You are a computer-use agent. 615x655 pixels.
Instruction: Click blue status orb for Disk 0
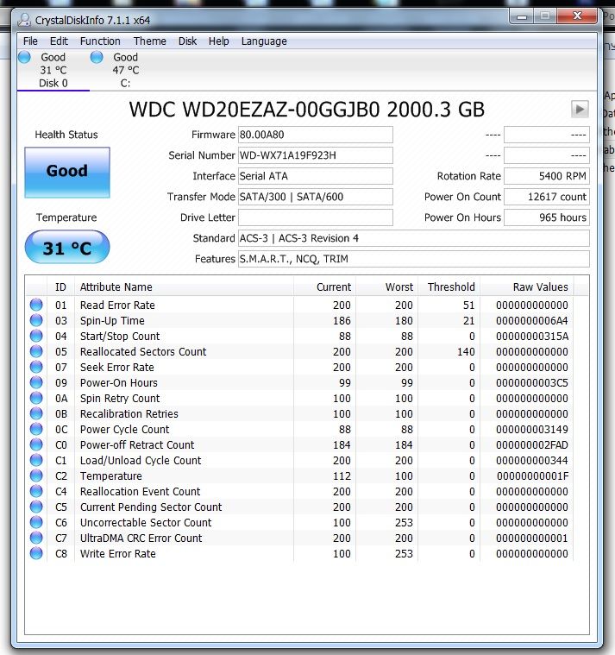(x=24, y=57)
